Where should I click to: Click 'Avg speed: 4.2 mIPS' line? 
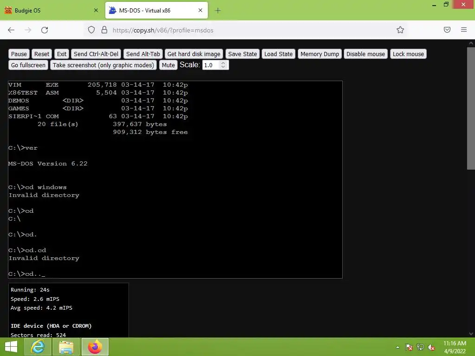tap(41, 308)
